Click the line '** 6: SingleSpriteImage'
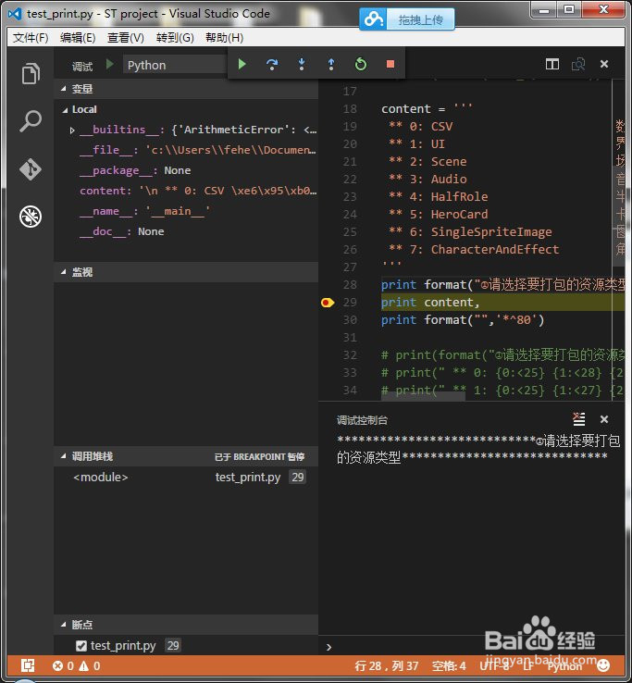The image size is (632, 683). pos(470,232)
